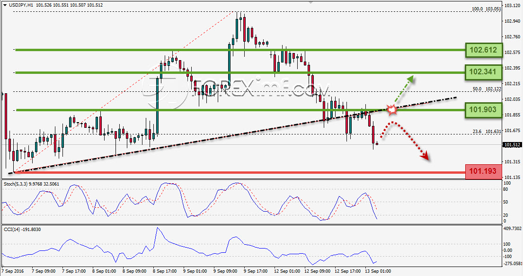Image resolution: width=523 pixels, height=276 pixels.
Task: Click the 50 level on Stochastic scale
Action: click(505, 202)
